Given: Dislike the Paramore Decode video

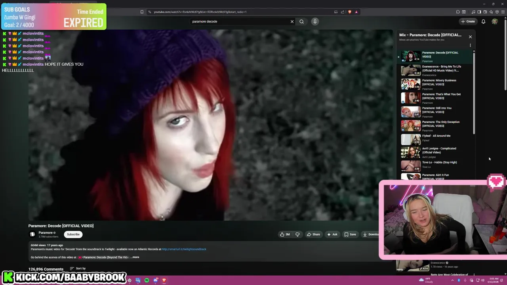Looking at the screenshot, I should 297,234.
